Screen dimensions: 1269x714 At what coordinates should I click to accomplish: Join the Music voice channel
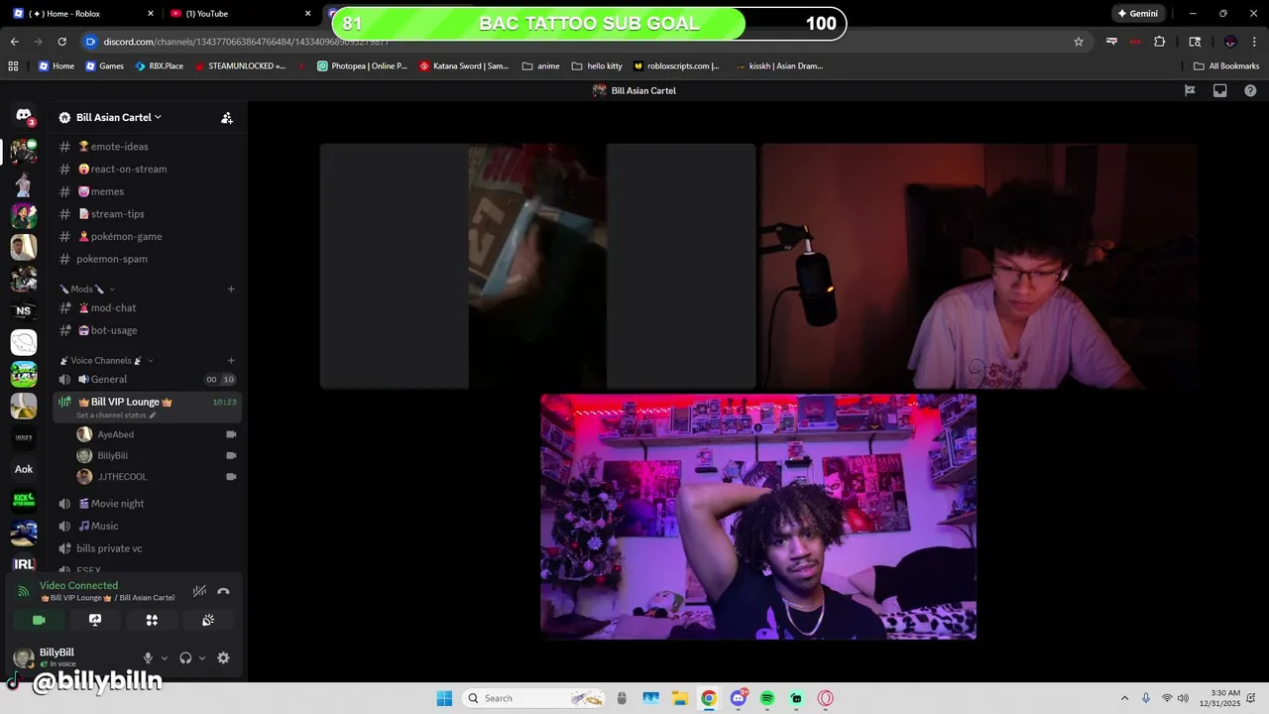(149, 526)
